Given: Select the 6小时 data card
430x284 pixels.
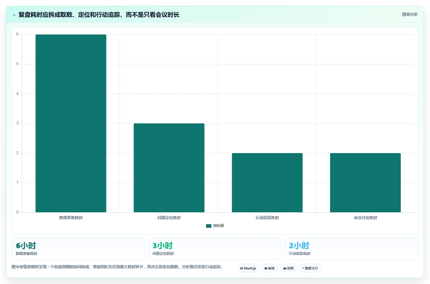Looking at the screenshot, I should click(x=78, y=249).
